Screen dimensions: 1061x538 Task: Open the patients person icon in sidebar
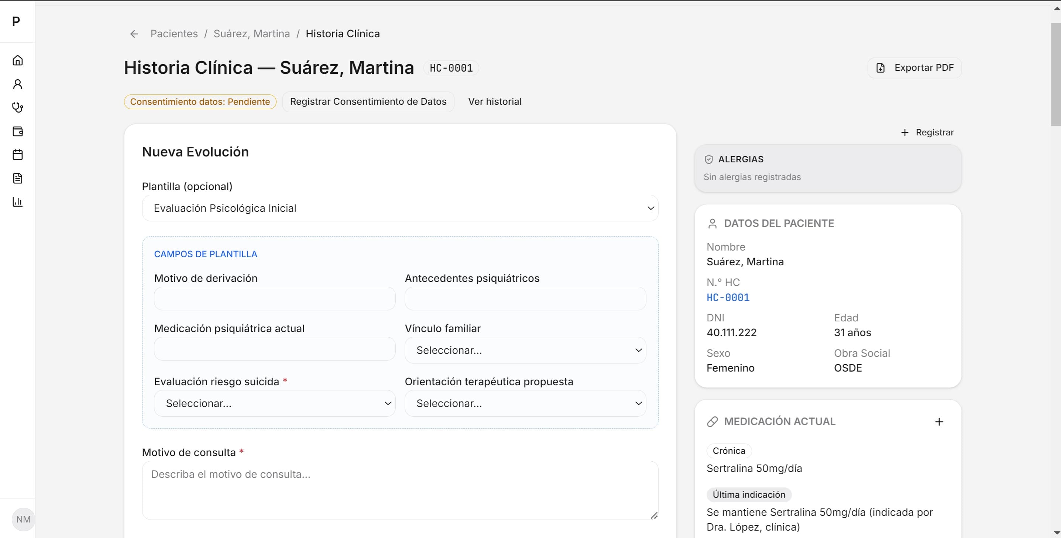tap(17, 84)
